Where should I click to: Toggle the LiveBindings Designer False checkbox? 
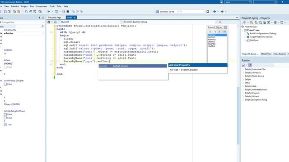pos(5,84)
